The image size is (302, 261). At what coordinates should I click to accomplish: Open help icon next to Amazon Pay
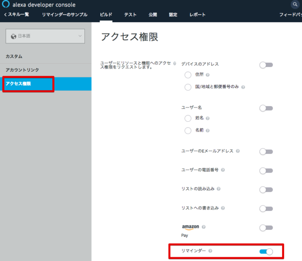[203, 227]
